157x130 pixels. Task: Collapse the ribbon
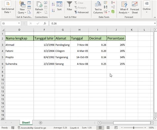(155, 17)
